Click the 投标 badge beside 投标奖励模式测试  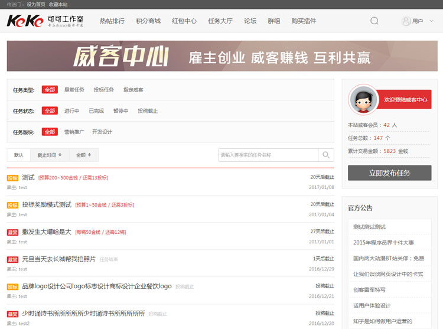click(x=12, y=205)
